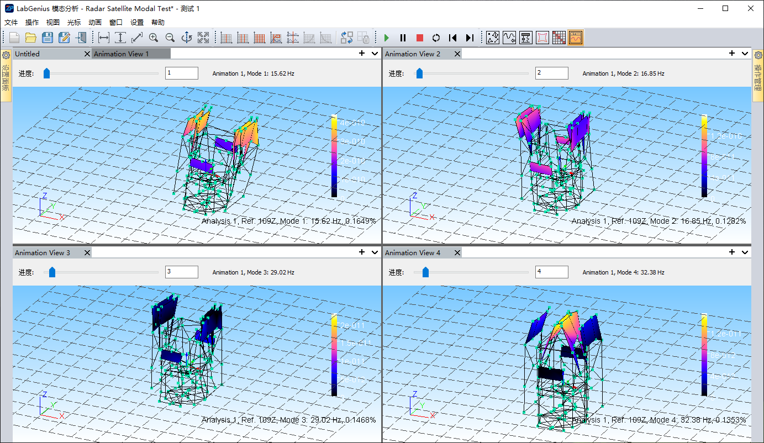764x443 pixels.
Task: Save project with floppy disk icon
Action: (48, 38)
